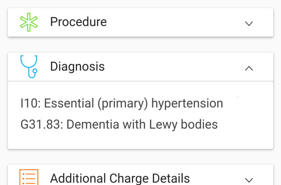The height and width of the screenshot is (185, 281).
Task: Click blank space in the Procedure header bar
Action: tap(176, 22)
